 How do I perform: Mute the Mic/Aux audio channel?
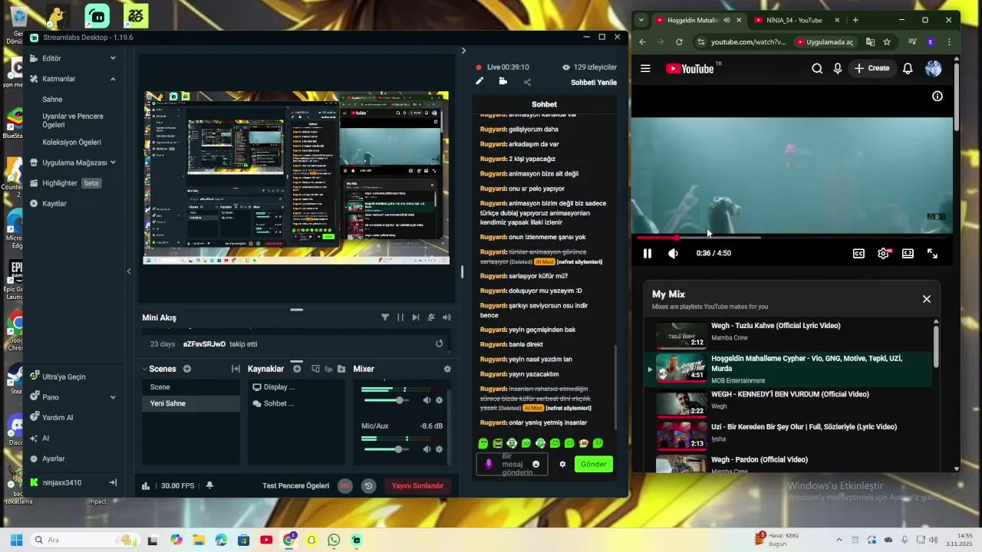pyautogui.click(x=427, y=449)
